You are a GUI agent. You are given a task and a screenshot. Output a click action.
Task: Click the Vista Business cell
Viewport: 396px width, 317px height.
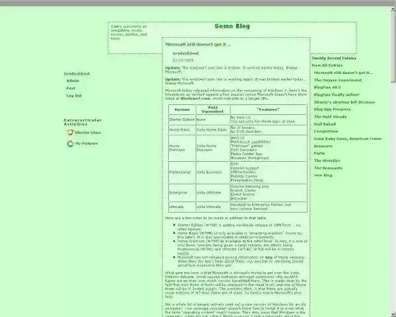point(213,172)
